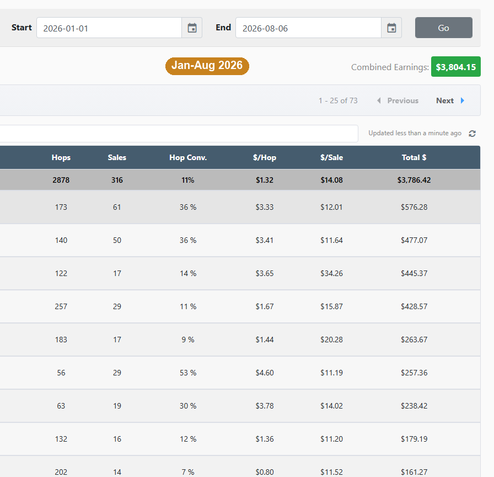This screenshot has width=494, height=477.
Task: Go to the Next page of results
Action: coord(445,100)
